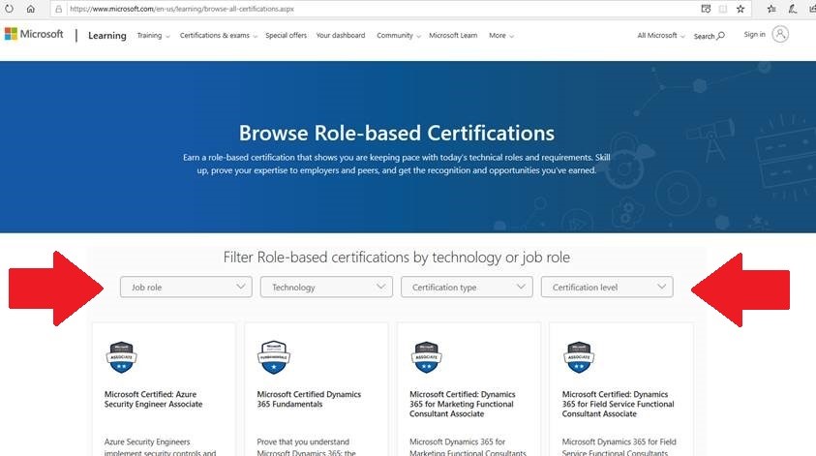Click the add notes pen icon

click(793, 9)
